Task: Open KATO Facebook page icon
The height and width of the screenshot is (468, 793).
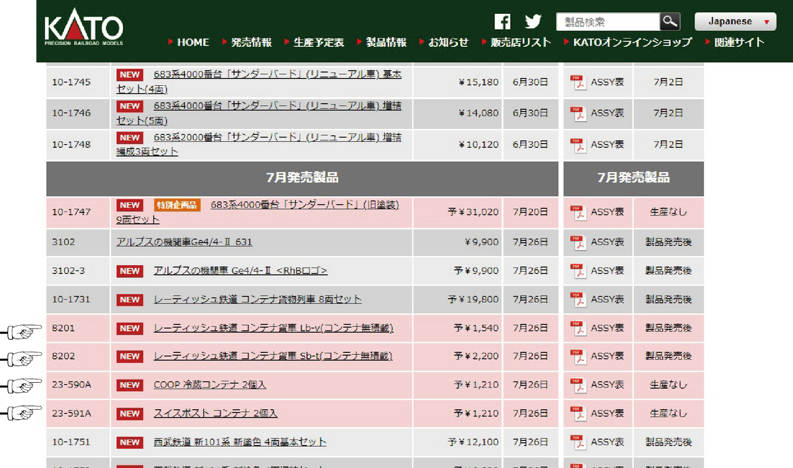Action: 502,21
